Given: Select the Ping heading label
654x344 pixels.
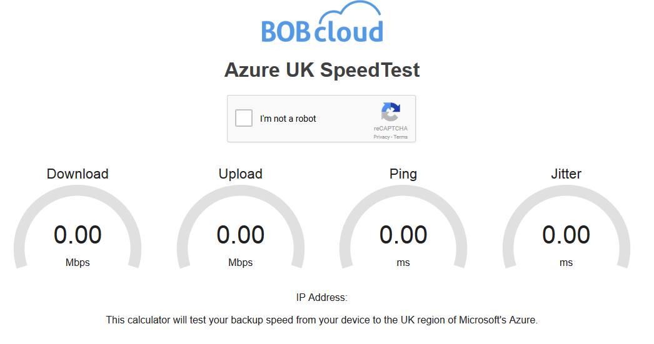Looking at the screenshot, I should [403, 174].
